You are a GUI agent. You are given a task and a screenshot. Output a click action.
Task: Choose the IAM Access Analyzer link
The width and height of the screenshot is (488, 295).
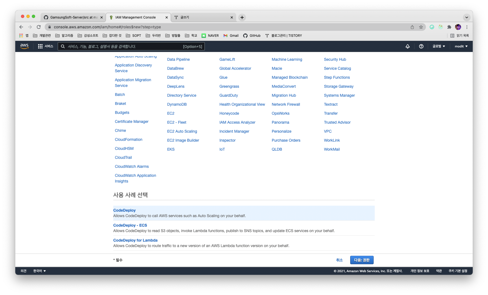pyautogui.click(x=237, y=122)
